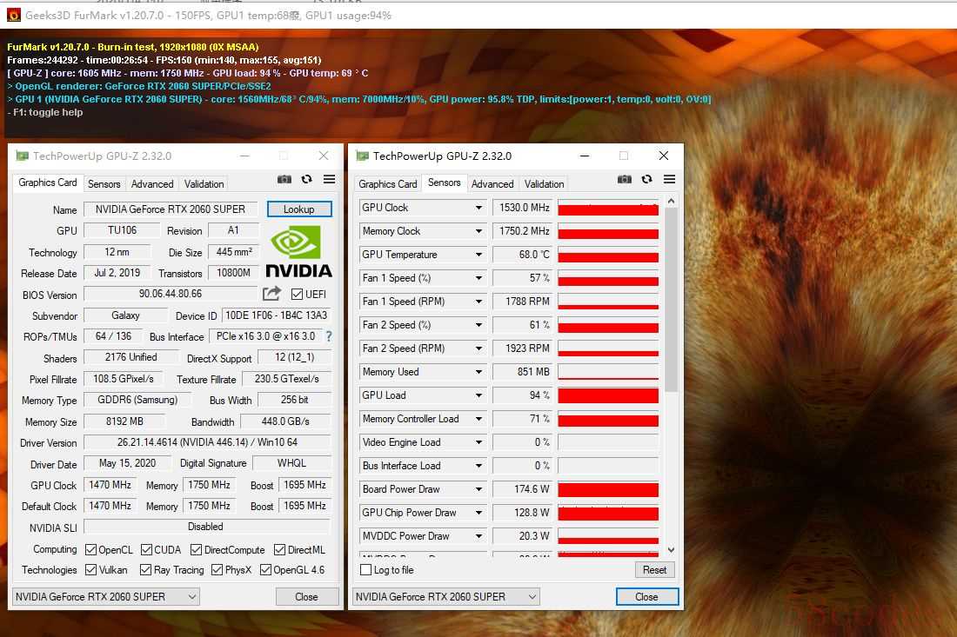Toggle the DirectCompute checkbox
Viewport: 957px width, 637px height.
[x=196, y=550]
